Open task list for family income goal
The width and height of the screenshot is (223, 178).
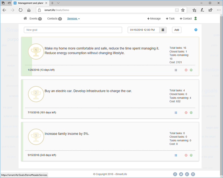[176, 155]
